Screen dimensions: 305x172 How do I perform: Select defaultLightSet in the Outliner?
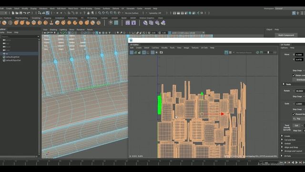coord(12,57)
